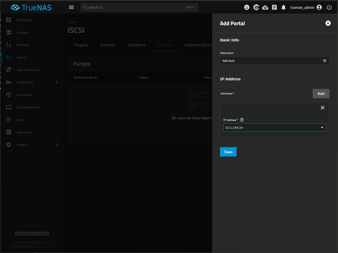This screenshot has height=253, width=338.
Task: Clear the Description field text
Action: click(325, 61)
